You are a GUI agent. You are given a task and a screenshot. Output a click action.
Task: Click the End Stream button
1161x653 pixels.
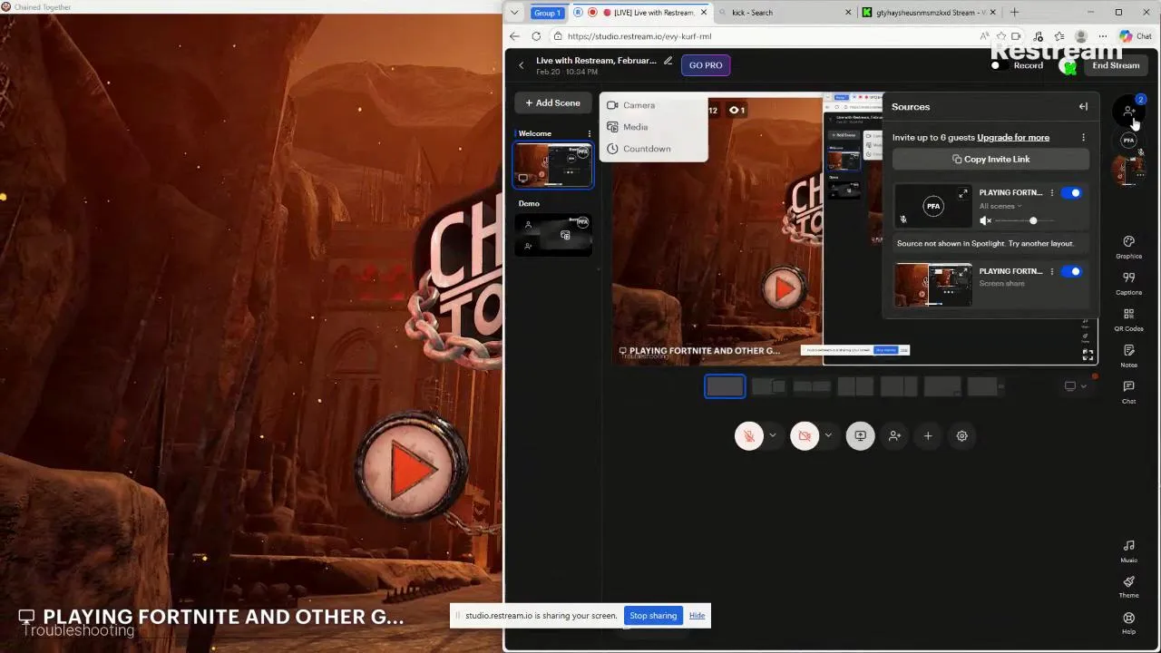1116,65
